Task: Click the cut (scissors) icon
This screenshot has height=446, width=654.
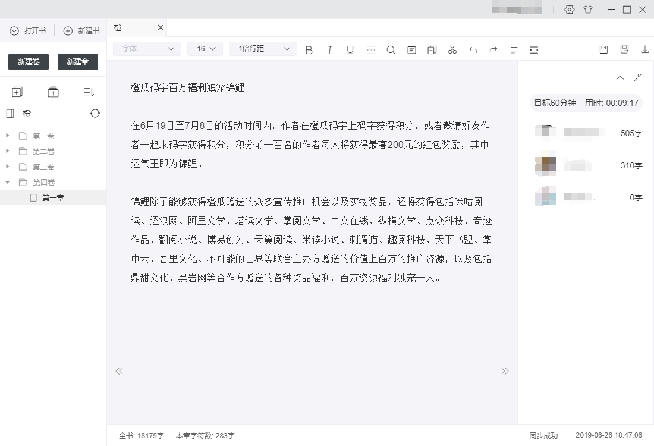Action: click(452, 50)
